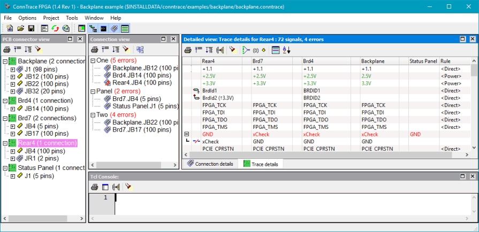This screenshot has width=479, height=232.
Task: Collapse the Brd7 board node
Action: (5, 118)
